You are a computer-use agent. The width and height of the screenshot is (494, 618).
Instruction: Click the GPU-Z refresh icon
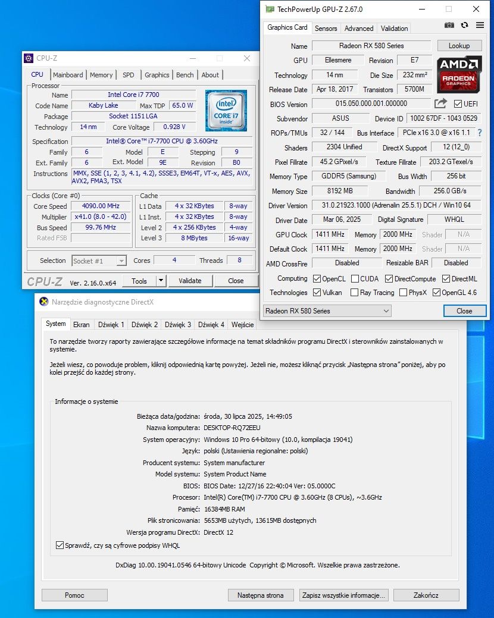click(464, 25)
